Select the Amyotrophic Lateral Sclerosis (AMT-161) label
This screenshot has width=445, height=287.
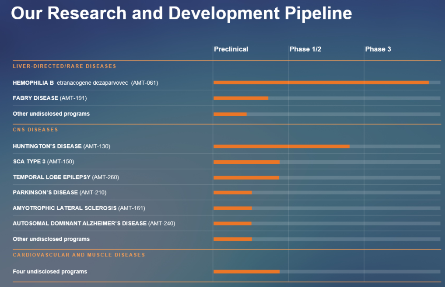tap(79, 208)
